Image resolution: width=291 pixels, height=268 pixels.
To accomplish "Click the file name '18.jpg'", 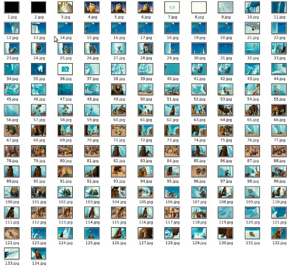I will pyautogui.click(x=173, y=38).
